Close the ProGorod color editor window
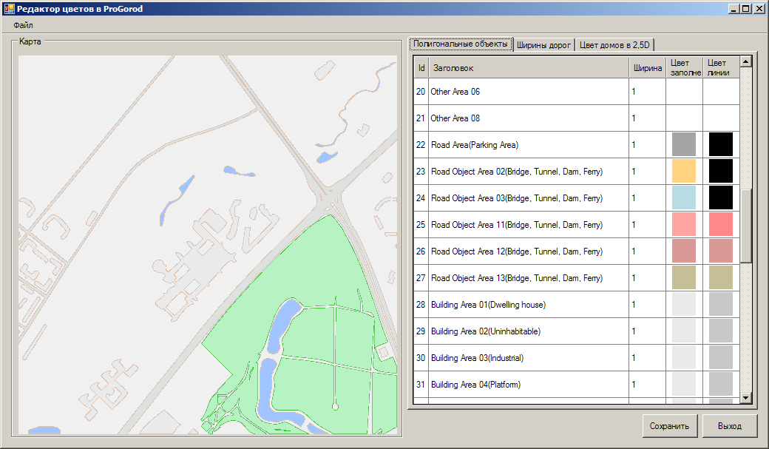 pyautogui.click(x=759, y=8)
